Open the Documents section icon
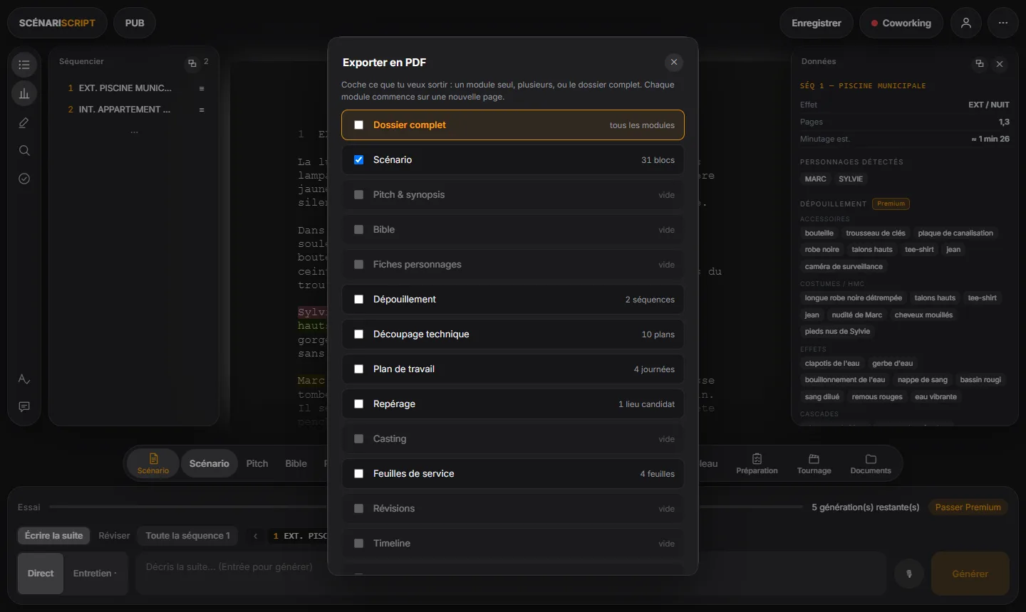 (x=871, y=464)
